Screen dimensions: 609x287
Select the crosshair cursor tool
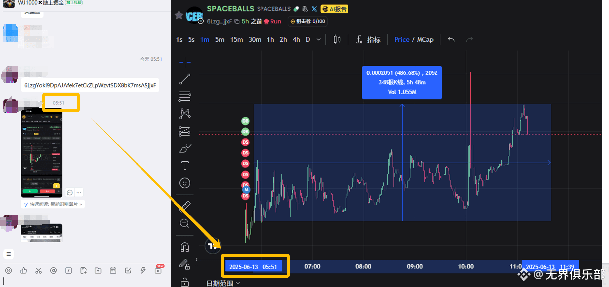click(185, 62)
